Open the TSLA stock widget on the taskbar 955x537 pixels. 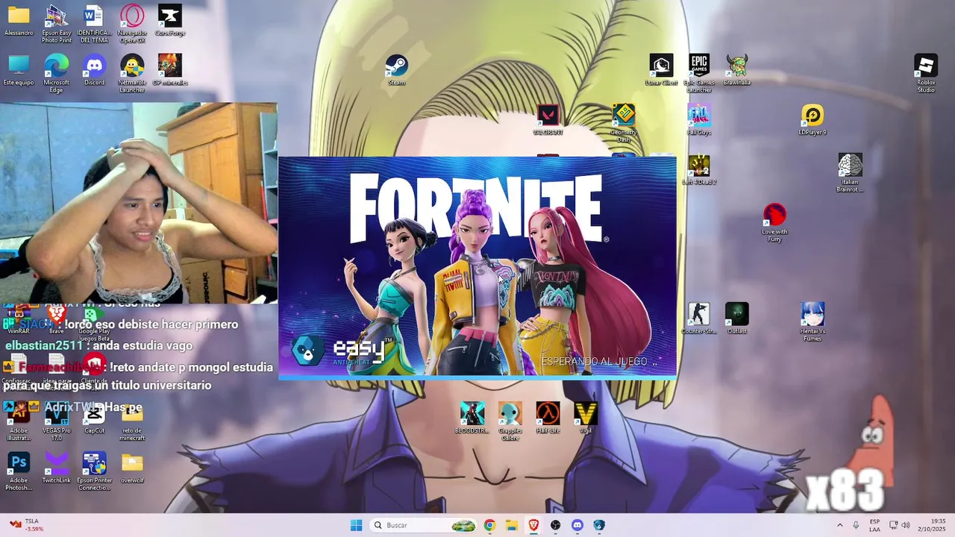tap(26, 525)
